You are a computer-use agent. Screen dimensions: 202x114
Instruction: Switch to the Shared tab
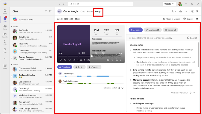90,12
